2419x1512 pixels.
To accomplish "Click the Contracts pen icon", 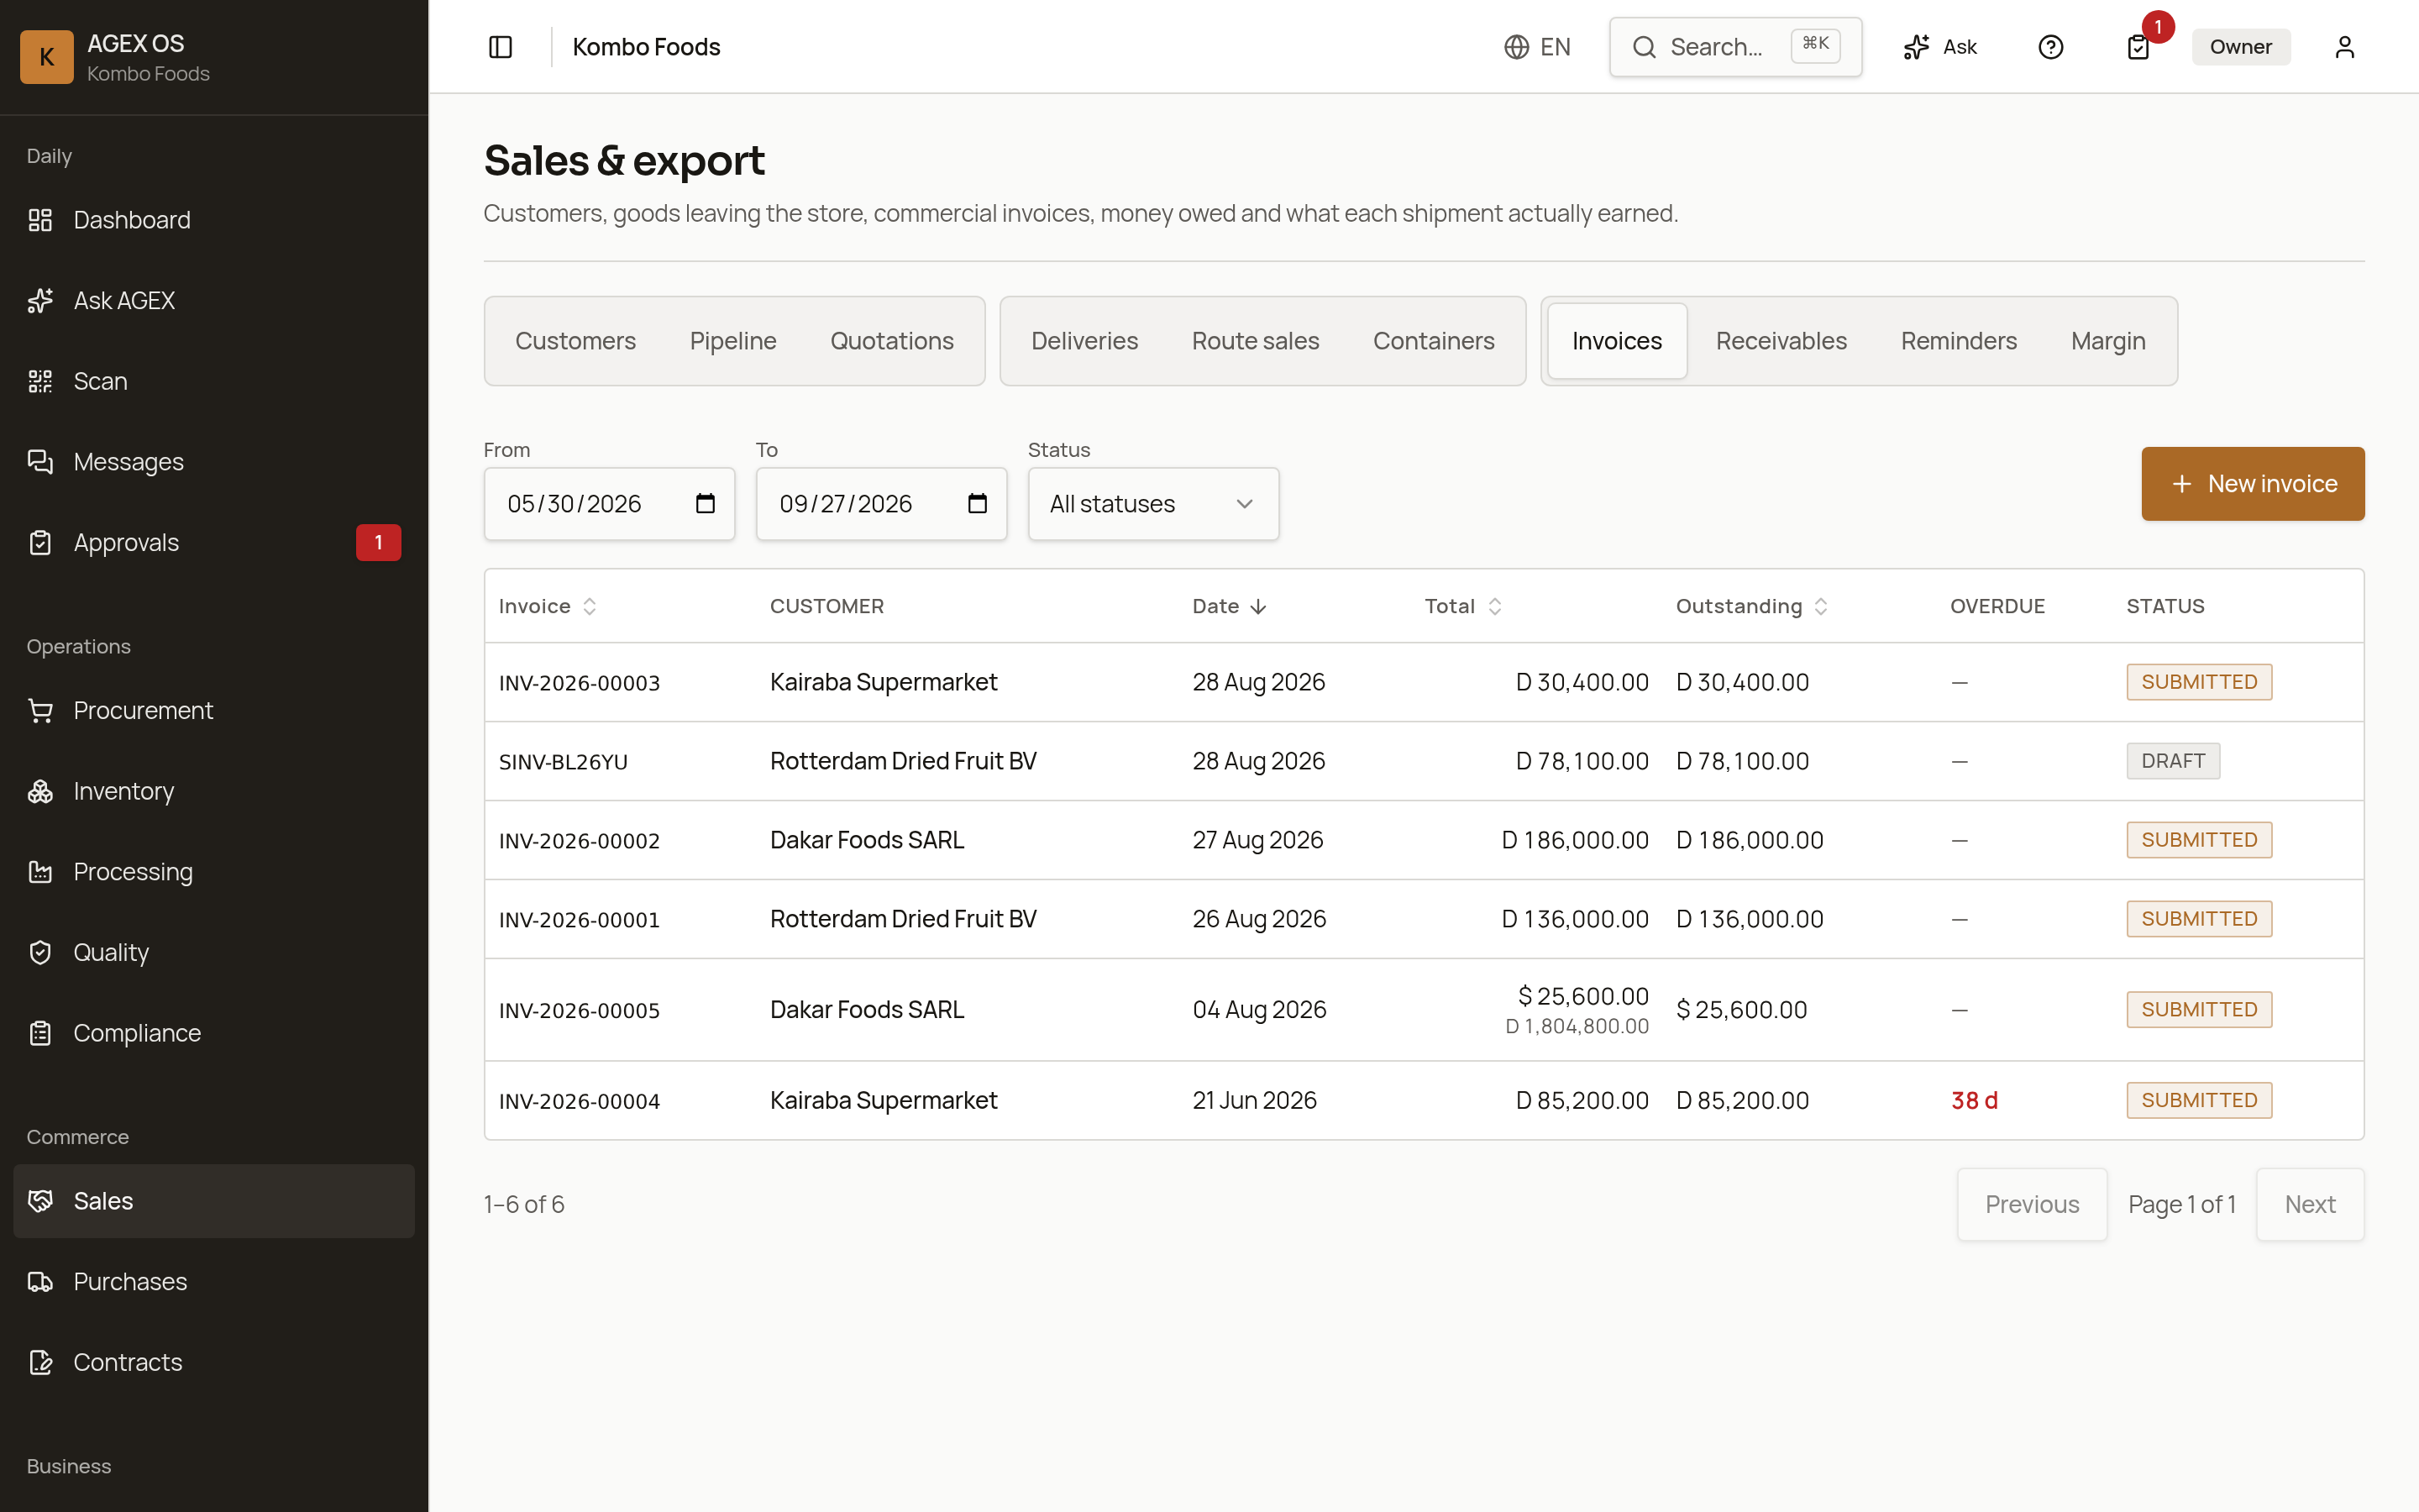I will click(40, 1363).
